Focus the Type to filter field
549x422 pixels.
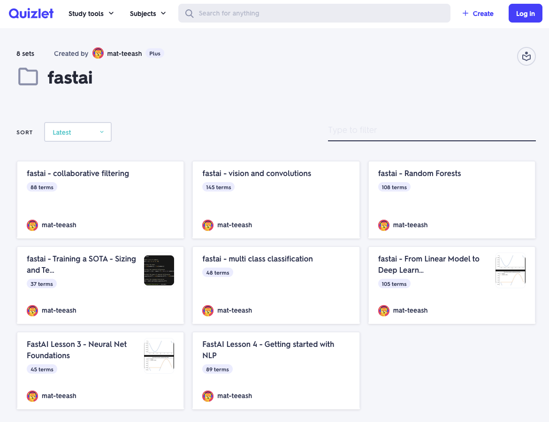point(431,130)
